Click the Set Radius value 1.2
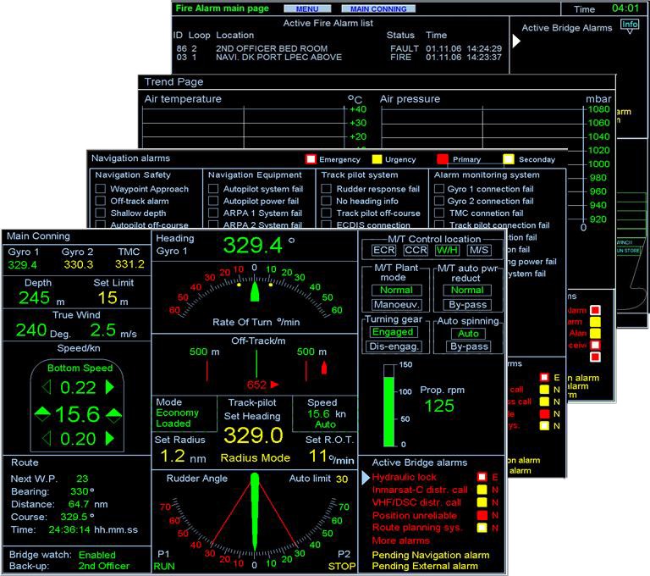This screenshot has width=650, height=576. [x=173, y=457]
